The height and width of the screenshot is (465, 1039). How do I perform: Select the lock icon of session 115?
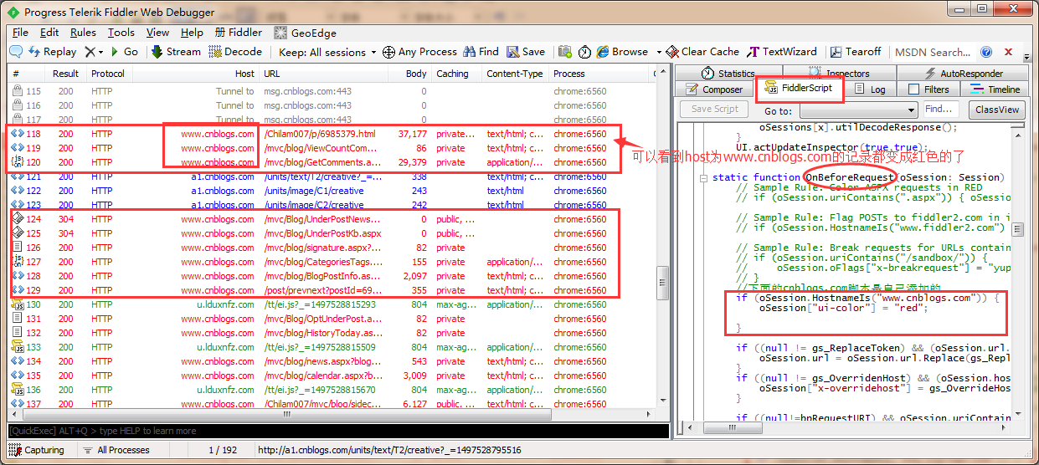click(x=17, y=91)
